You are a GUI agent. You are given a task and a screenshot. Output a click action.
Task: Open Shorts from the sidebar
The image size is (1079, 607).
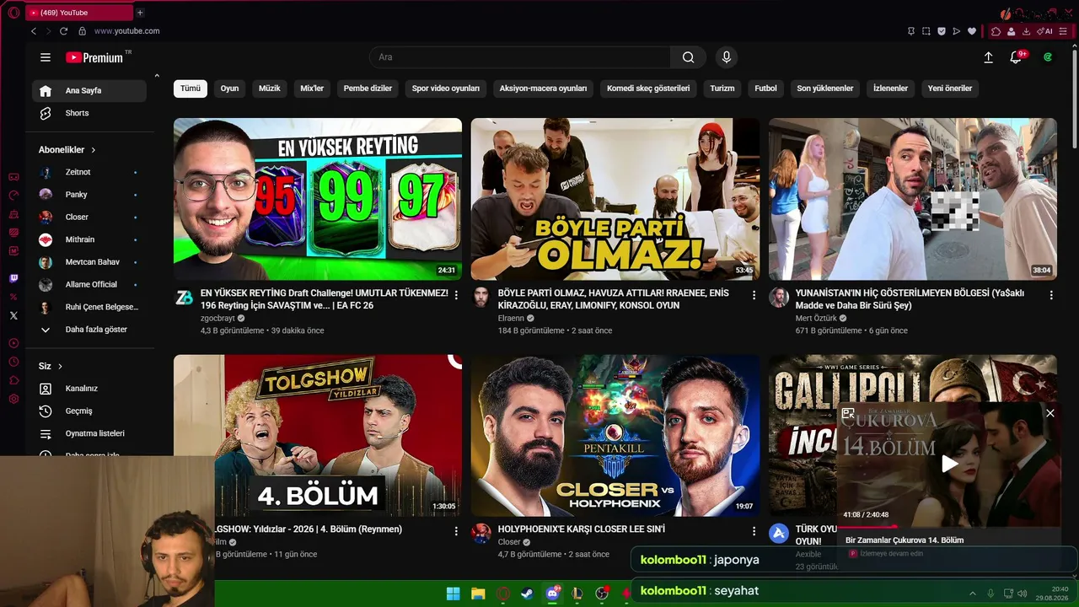89,113
